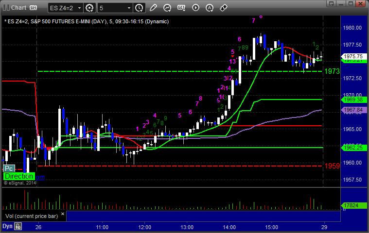Click the Pc marker box
Image resolution: width=369 pixels, height=233 pixels.
(9, 168)
